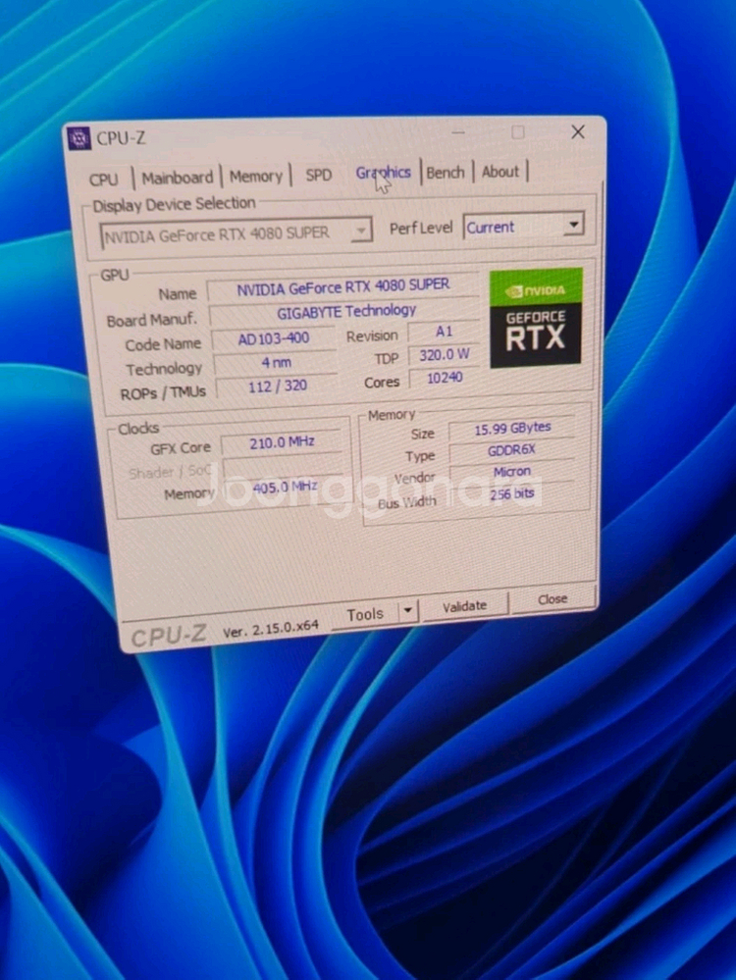Open the Mainboard tab
This screenshot has width=736, height=980.
click(177, 179)
